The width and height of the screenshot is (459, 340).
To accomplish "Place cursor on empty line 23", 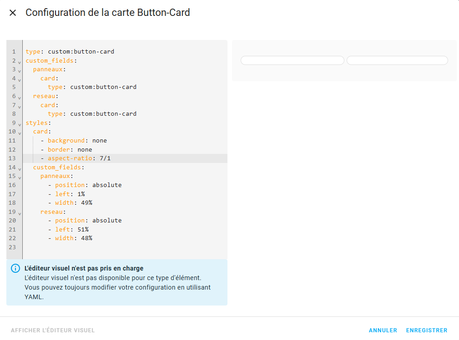I will 125,247.
